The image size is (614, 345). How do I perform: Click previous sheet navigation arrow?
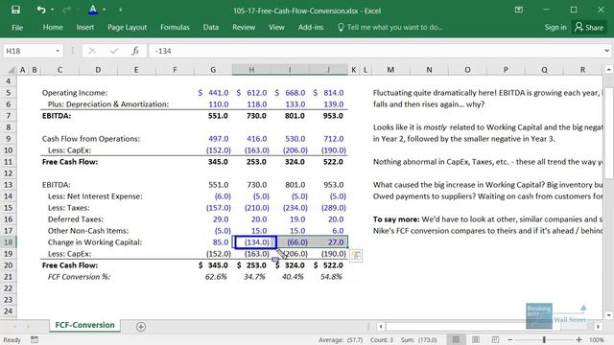(14, 326)
